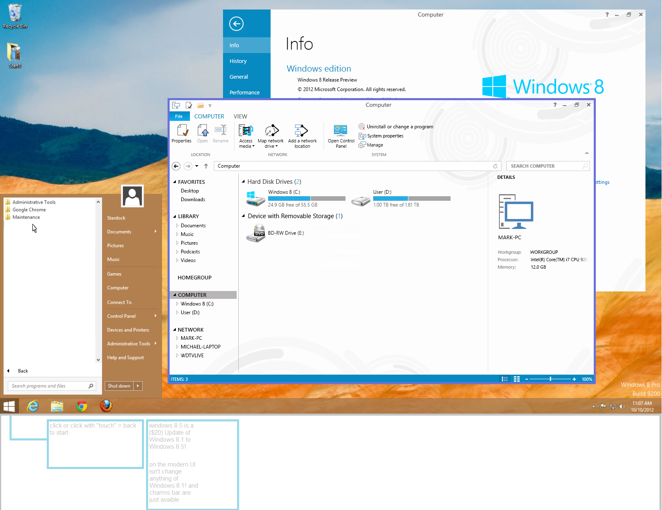
Task: Open Control Panel from the ribbon
Action: coord(340,135)
